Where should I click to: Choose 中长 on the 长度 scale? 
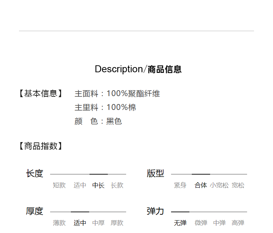tap(98, 185)
